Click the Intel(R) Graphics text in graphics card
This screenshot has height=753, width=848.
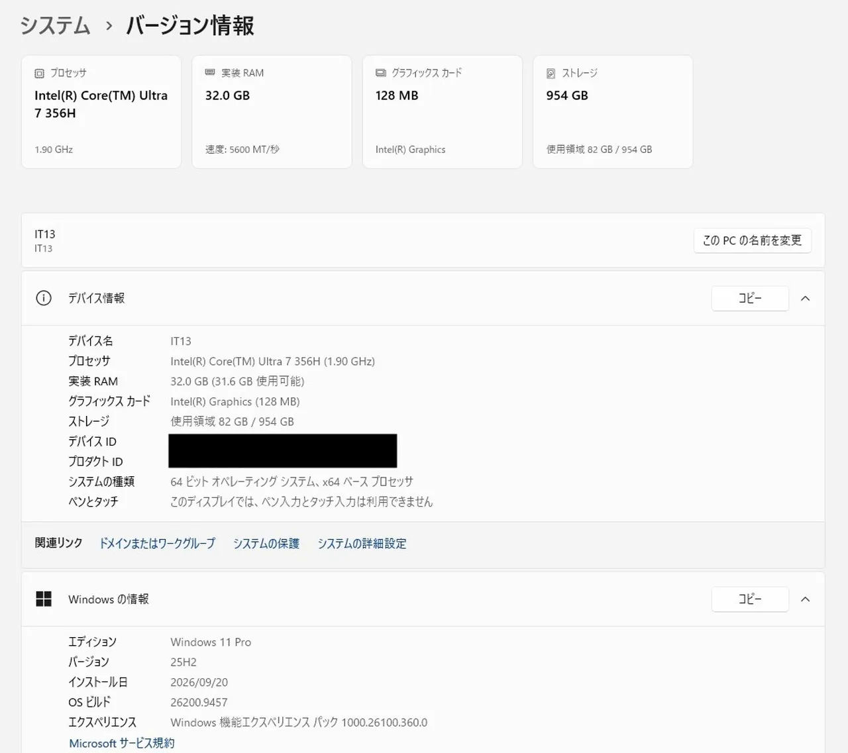(x=410, y=150)
